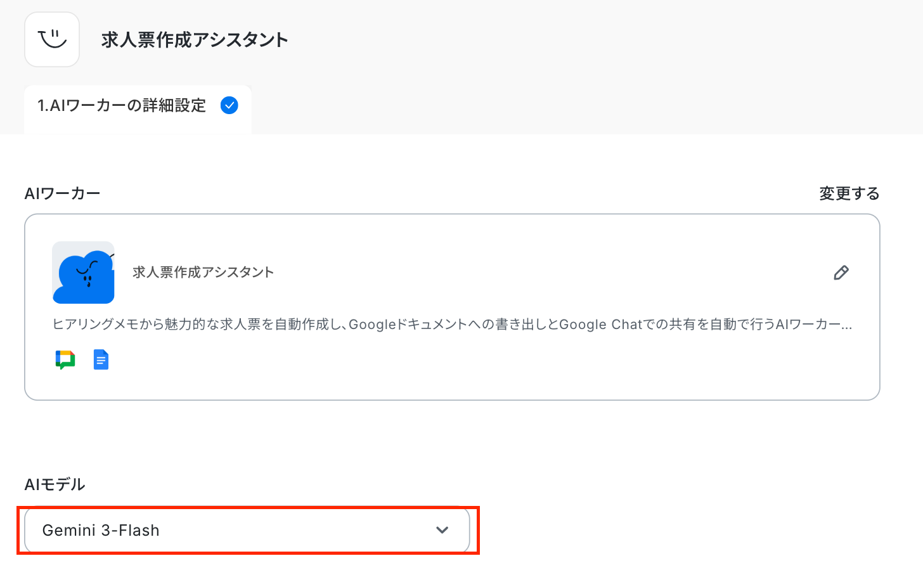This screenshot has height=563, width=923.
Task: Click the page heading 求人票作成アシスタント
Action: pos(195,40)
